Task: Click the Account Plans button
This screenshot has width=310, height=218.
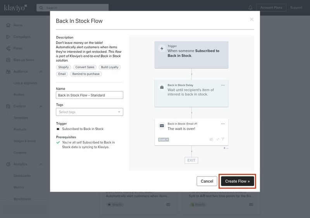Action: 271,7
